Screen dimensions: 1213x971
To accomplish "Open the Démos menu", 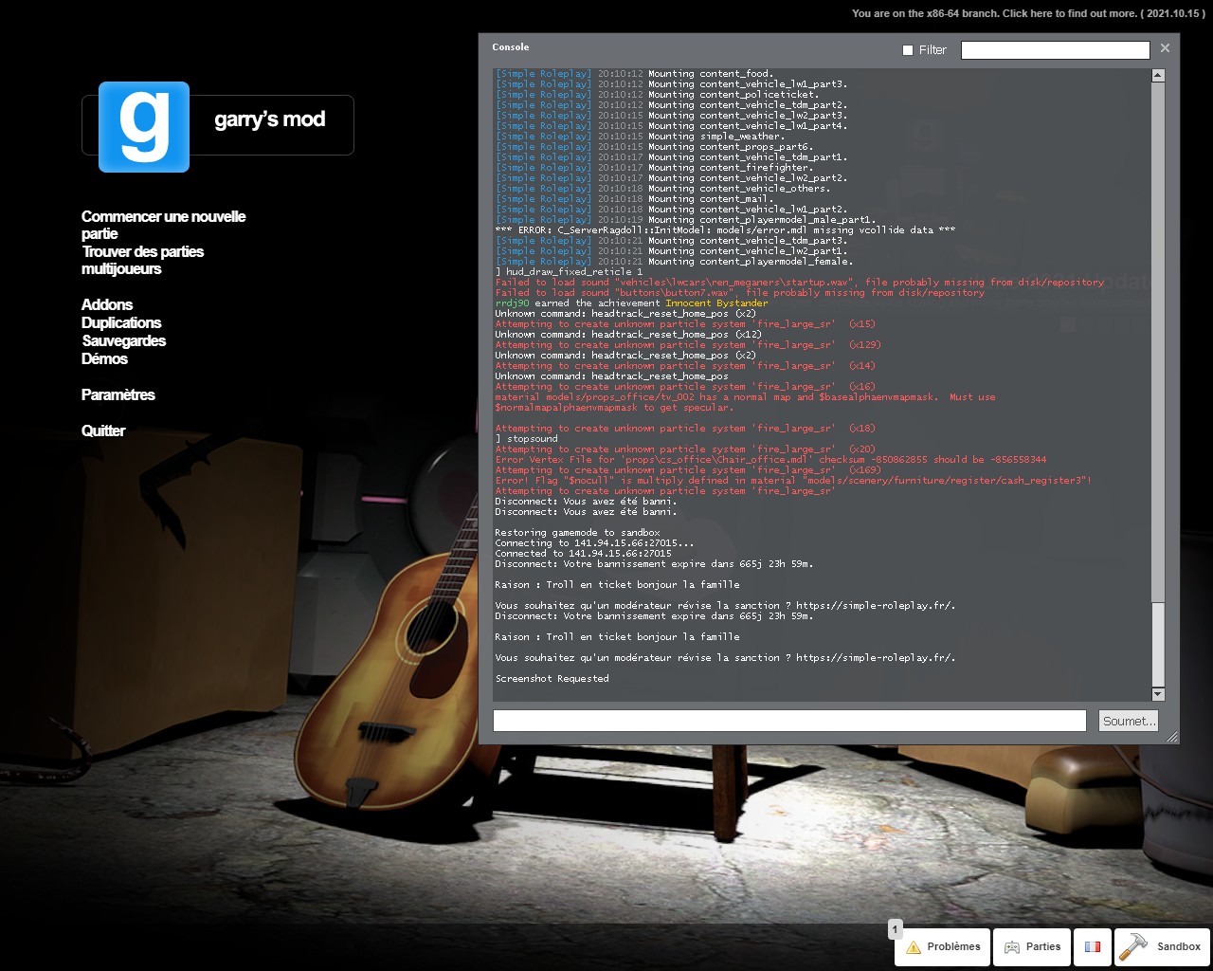I will [104, 358].
